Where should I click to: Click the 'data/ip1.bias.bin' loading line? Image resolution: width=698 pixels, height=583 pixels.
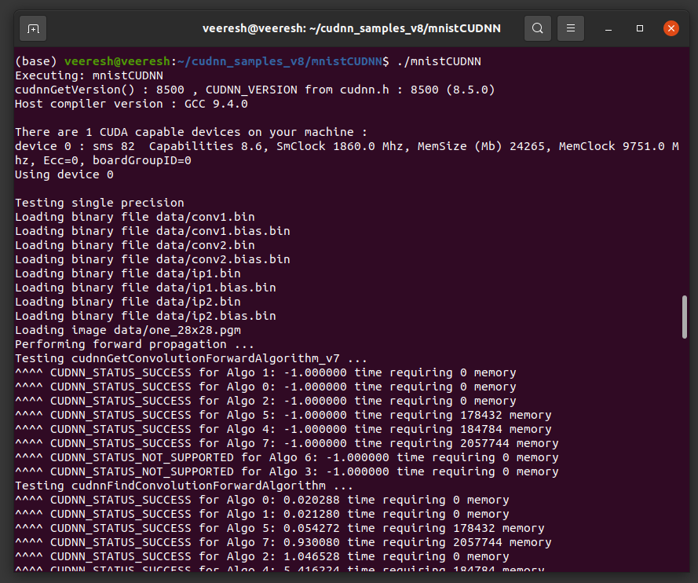pyautogui.click(x=145, y=288)
